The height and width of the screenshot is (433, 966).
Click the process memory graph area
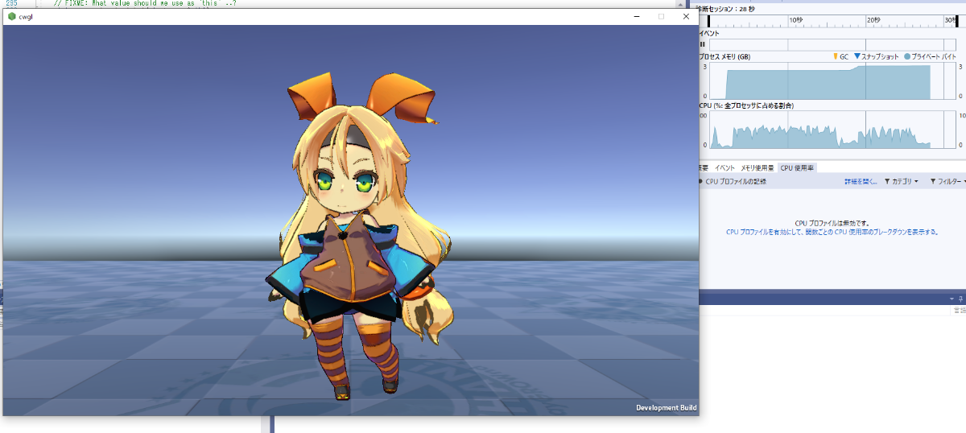(832, 80)
